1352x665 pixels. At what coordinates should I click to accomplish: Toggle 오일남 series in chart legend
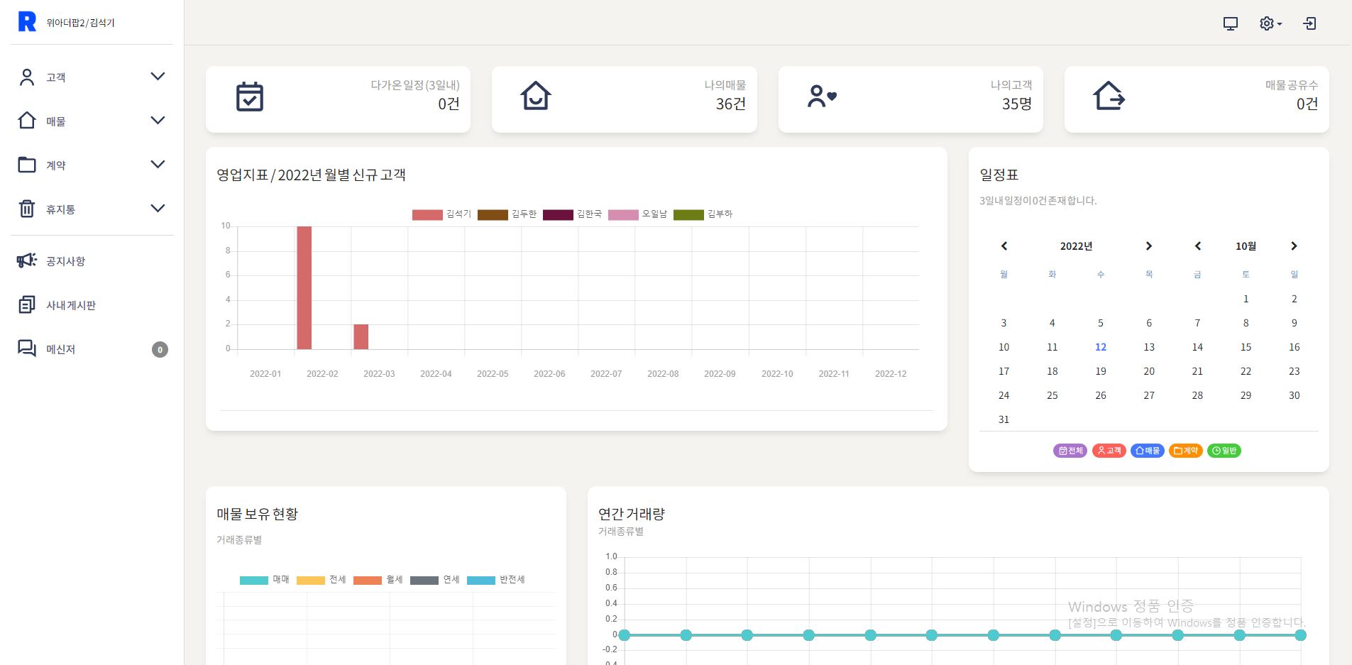(x=637, y=214)
